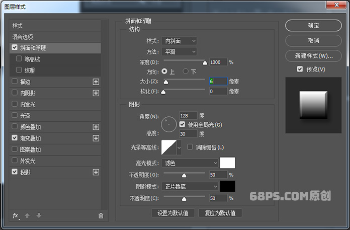The width and height of the screenshot is (350, 230).
Task: Move effect up with the up arrow icon
Action: click(x=27, y=215)
